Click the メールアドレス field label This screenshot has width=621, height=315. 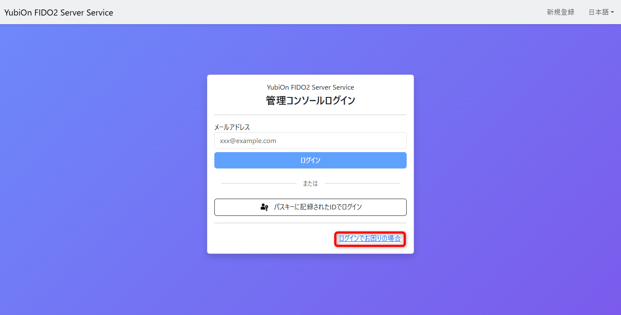pos(232,127)
